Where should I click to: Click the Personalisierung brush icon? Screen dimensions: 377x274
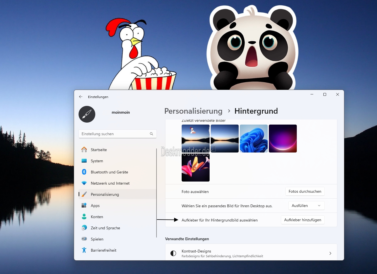84,194
